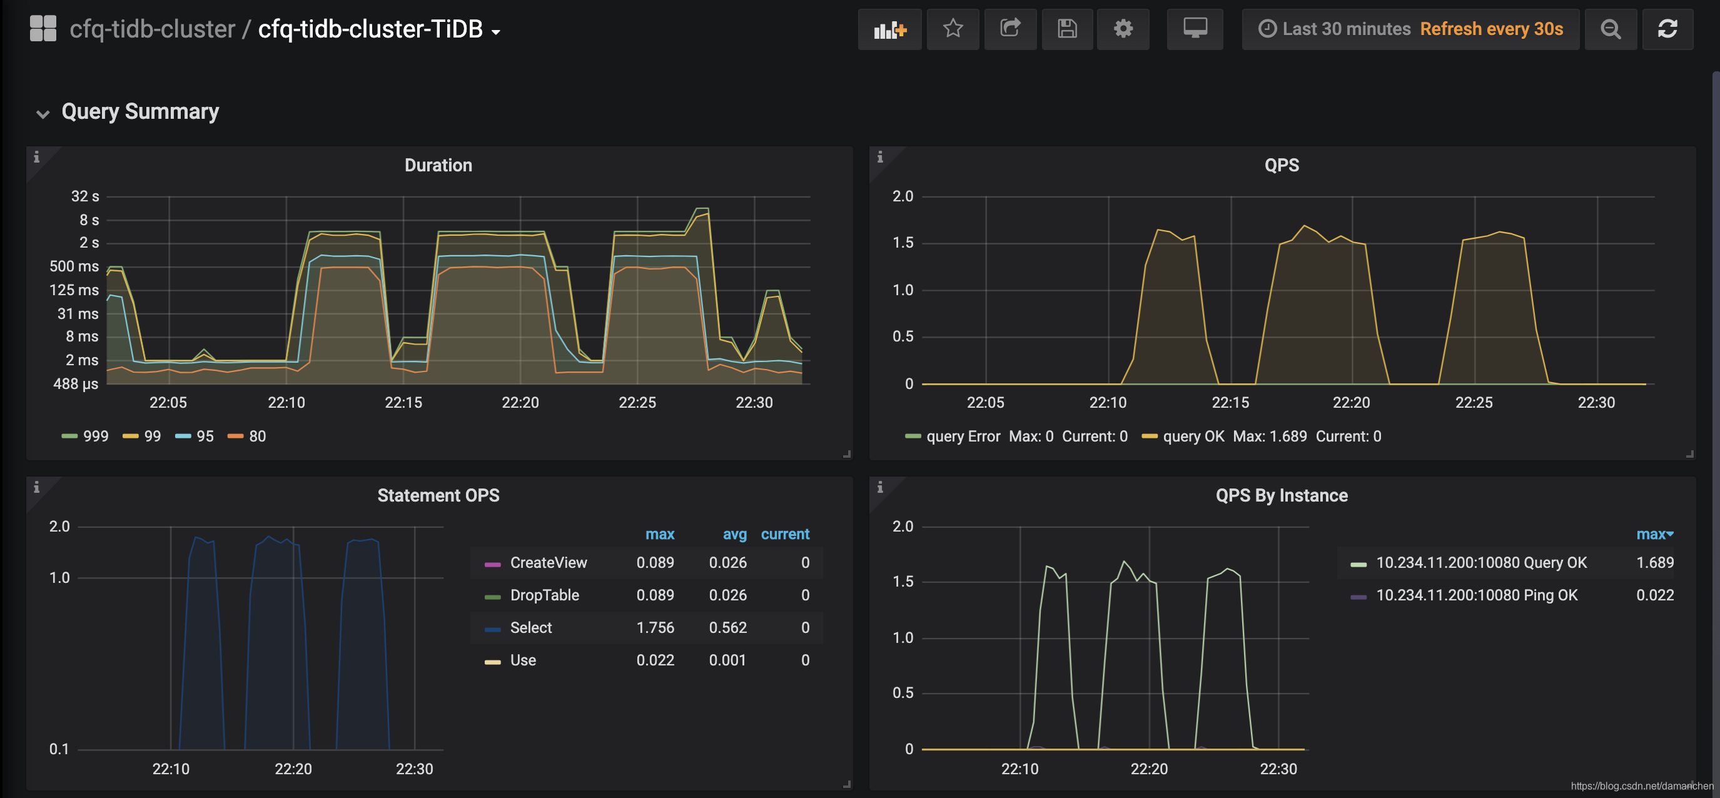Click Use row avg value 0.001
Screen dimensions: 1720x798
(728, 660)
